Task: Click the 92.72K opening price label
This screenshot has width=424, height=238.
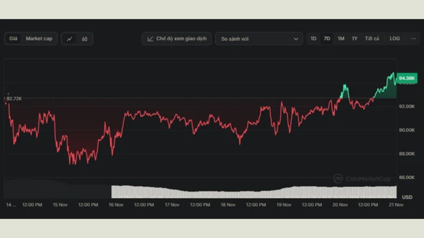Action: coord(14,99)
